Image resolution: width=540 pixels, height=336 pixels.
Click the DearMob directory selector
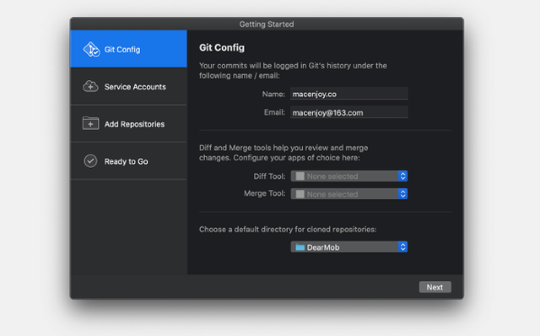pos(349,247)
